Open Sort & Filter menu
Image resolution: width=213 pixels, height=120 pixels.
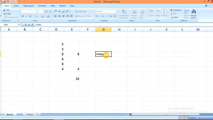tap(186, 14)
